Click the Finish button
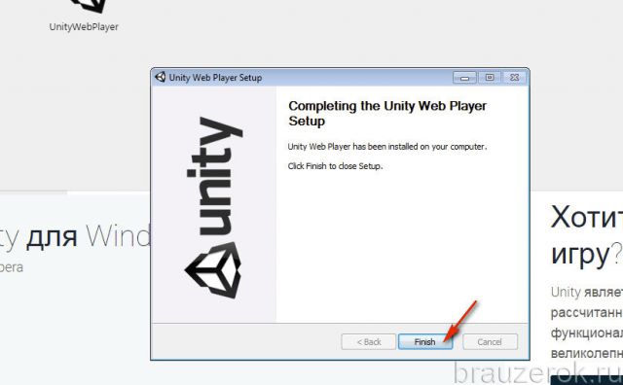Screen dimensions: 623x385 [x=425, y=342]
